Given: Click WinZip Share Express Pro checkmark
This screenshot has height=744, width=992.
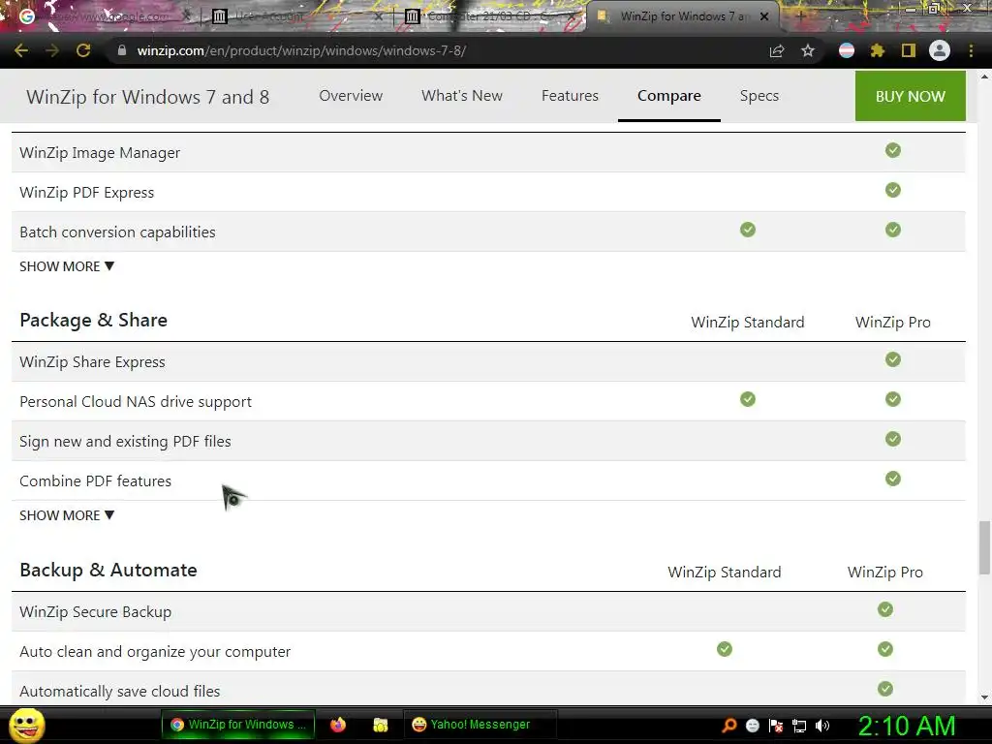Looking at the screenshot, I should [892, 359].
